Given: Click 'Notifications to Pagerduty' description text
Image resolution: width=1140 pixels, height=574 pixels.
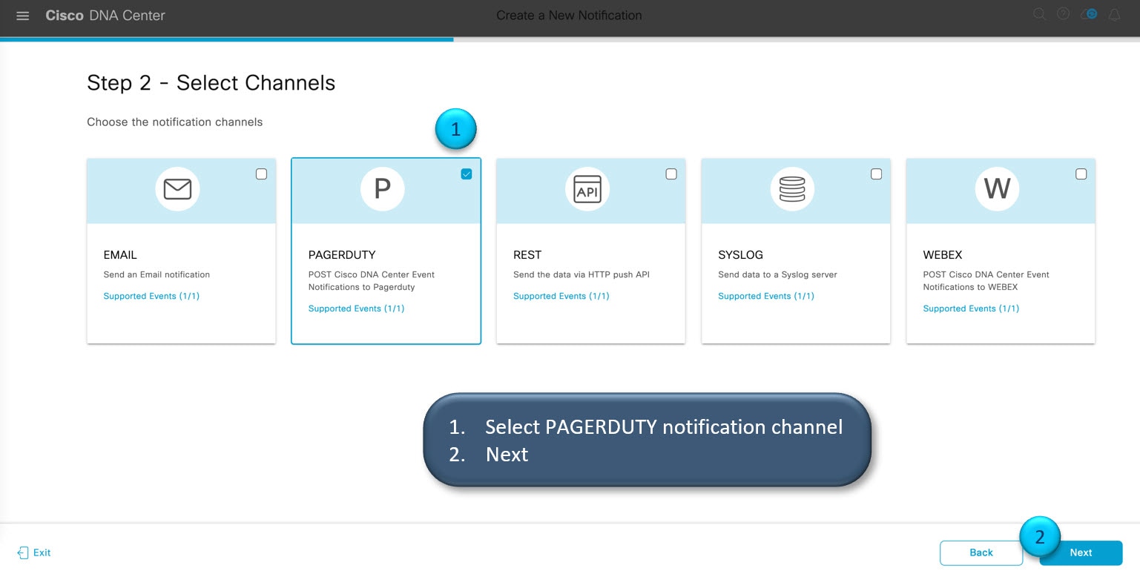Looking at the screenshot, I should (361, 287).
